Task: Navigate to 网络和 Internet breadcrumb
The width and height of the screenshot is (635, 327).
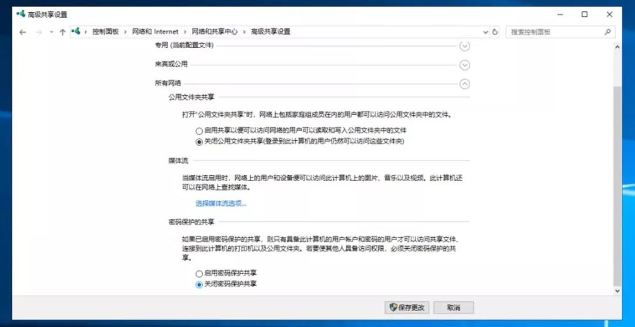Action: (155, 32)
